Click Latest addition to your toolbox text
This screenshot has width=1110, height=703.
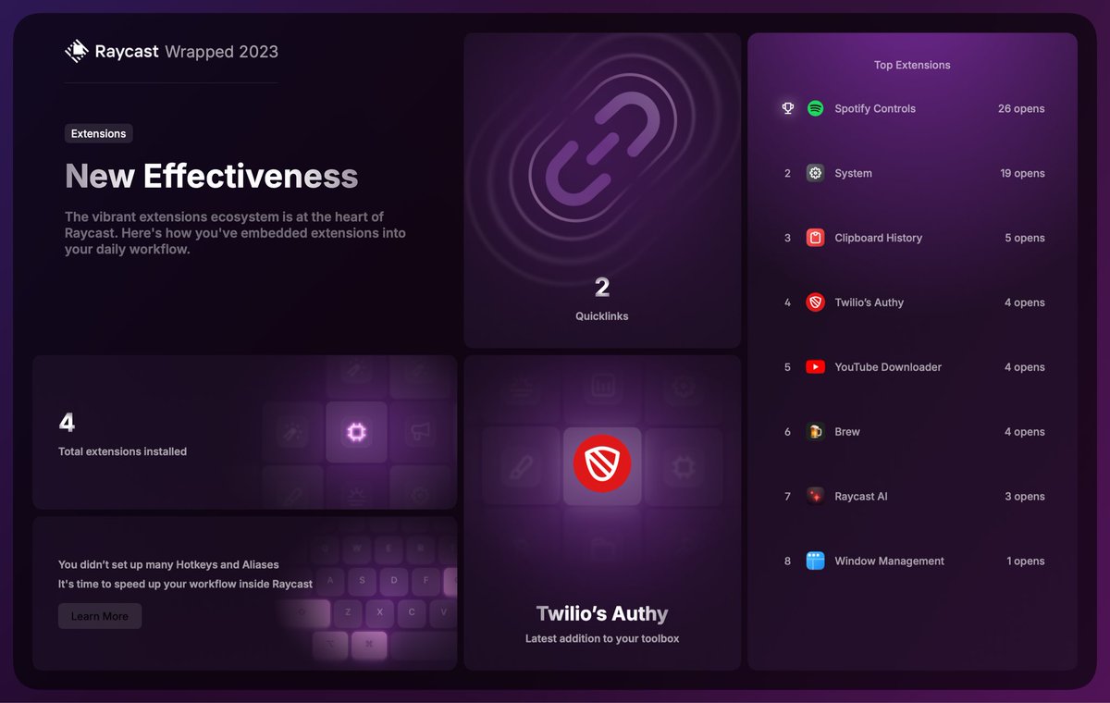click(602, 638)
